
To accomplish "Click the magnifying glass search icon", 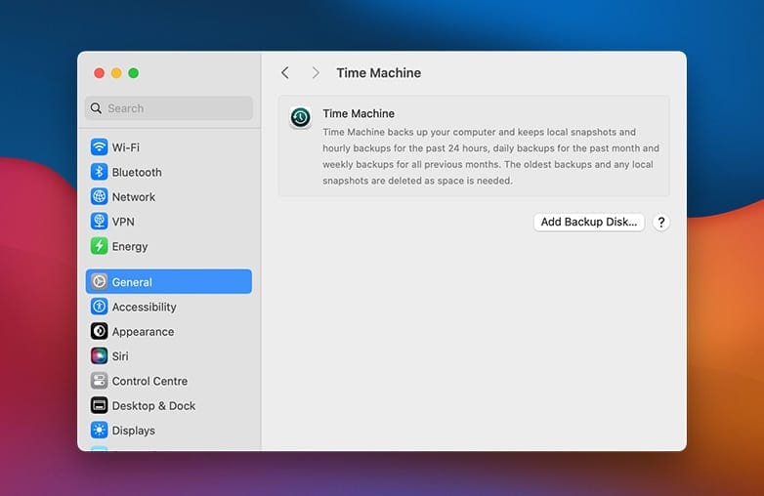I will coord(96,108).
